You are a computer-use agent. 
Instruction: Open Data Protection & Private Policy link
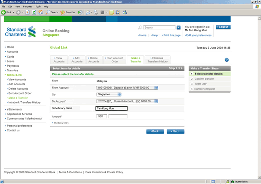pos(104,172)
